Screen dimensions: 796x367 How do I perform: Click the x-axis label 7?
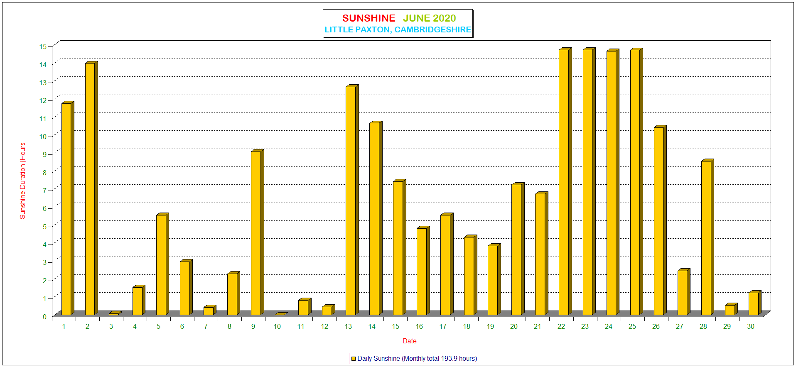coord(206,327)
